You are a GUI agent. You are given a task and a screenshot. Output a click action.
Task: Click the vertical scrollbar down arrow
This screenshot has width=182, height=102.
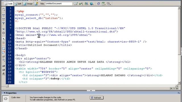[x=179, y=83]
